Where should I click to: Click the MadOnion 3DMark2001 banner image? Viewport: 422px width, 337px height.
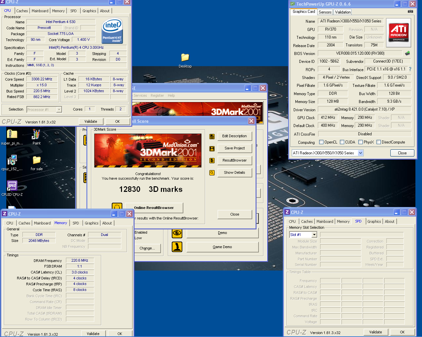tap(148, 151)
